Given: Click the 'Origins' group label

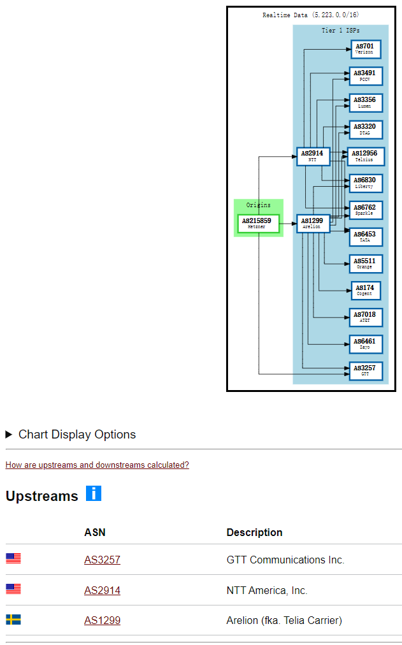Looking at the screenshot, I should click(259, 205).
